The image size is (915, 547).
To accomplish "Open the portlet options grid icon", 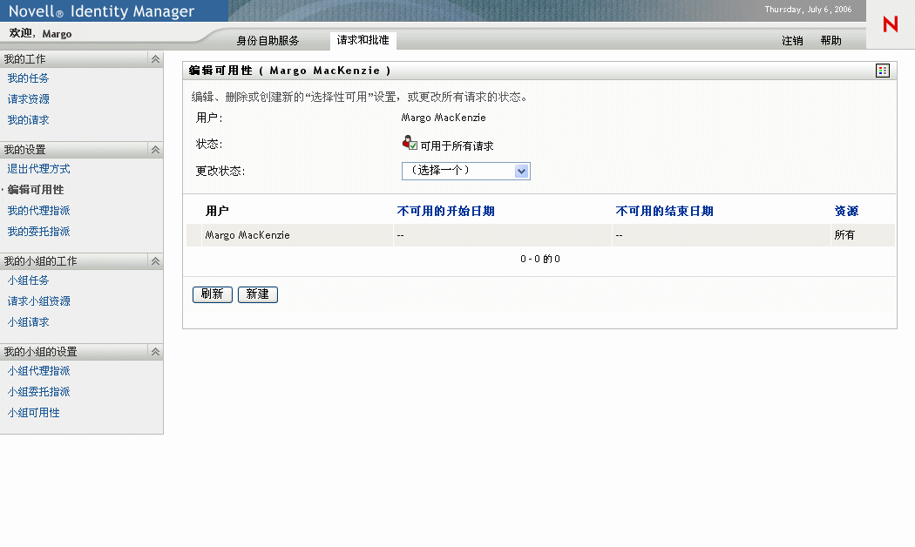I will (881, 70).
